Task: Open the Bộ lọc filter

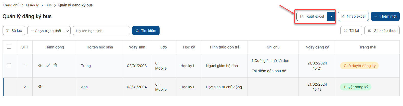Action: click(x=14, y=31)
